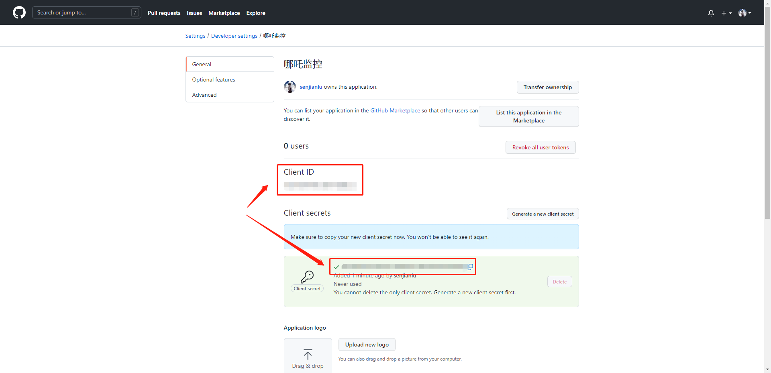The height and width of the screenshot is (373, 771).
Task: Click the senjianlu owner avatar
Action: point(290,87)
